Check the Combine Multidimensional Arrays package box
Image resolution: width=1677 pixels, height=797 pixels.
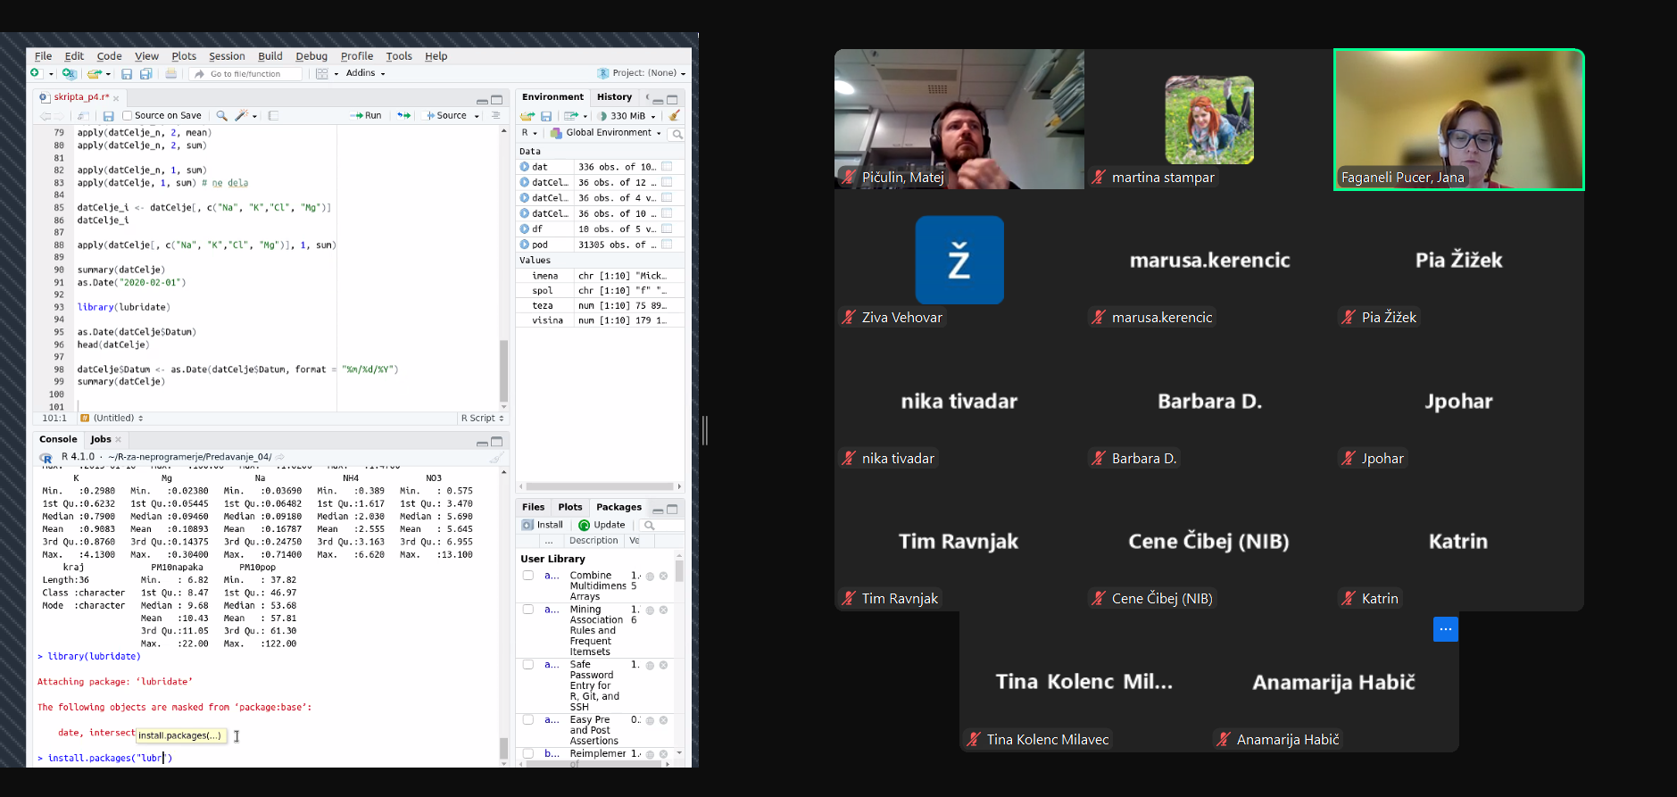[528, 576]
